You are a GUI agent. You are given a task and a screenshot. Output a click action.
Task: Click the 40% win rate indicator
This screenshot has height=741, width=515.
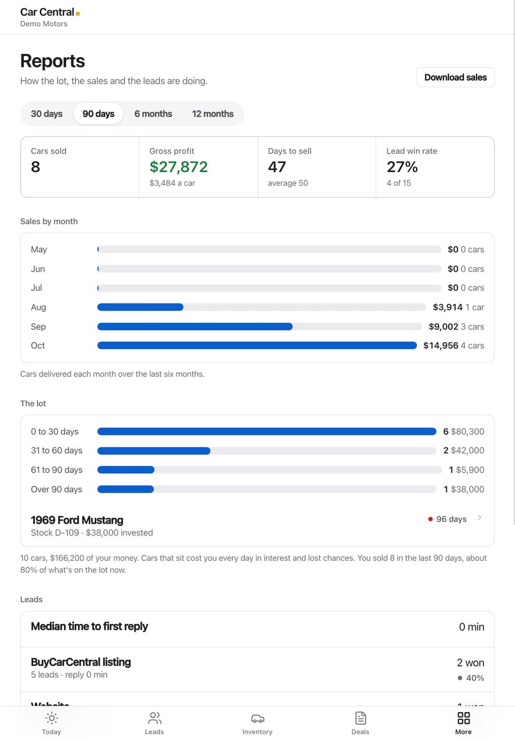(471, 678)
